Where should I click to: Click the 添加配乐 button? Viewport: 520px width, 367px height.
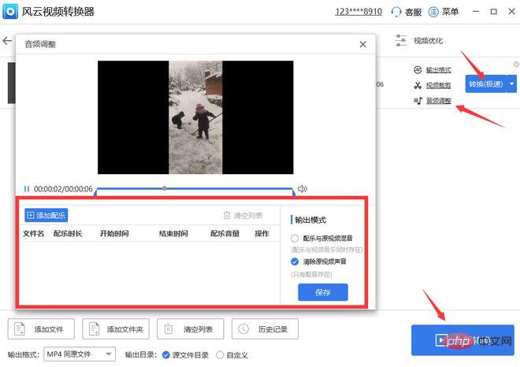(46, 216)
